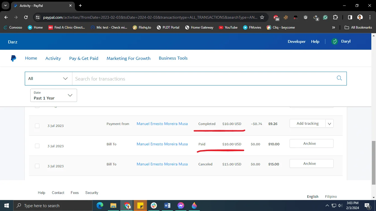This screenshot has height=211, width=376.
Task: Open Microsoft Word from taskbar
Action: point(167,206)
